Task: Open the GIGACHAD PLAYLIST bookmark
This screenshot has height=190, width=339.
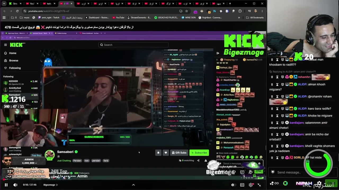Action: (x=166, y=17)
